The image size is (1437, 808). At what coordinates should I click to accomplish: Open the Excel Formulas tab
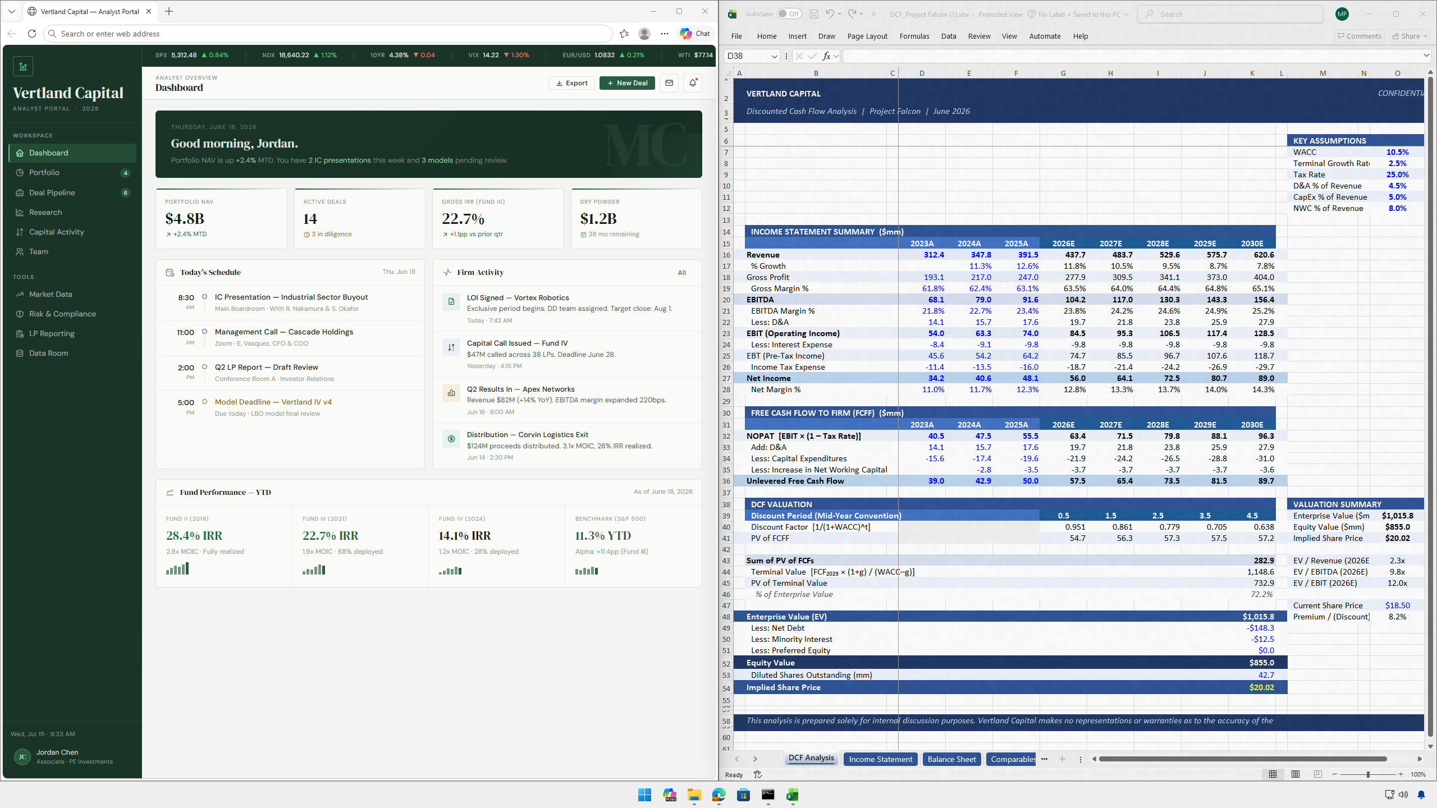pyautogui.click(x=914, y=36)
